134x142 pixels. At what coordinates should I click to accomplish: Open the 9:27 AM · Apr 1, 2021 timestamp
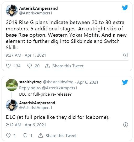[26, 55]
